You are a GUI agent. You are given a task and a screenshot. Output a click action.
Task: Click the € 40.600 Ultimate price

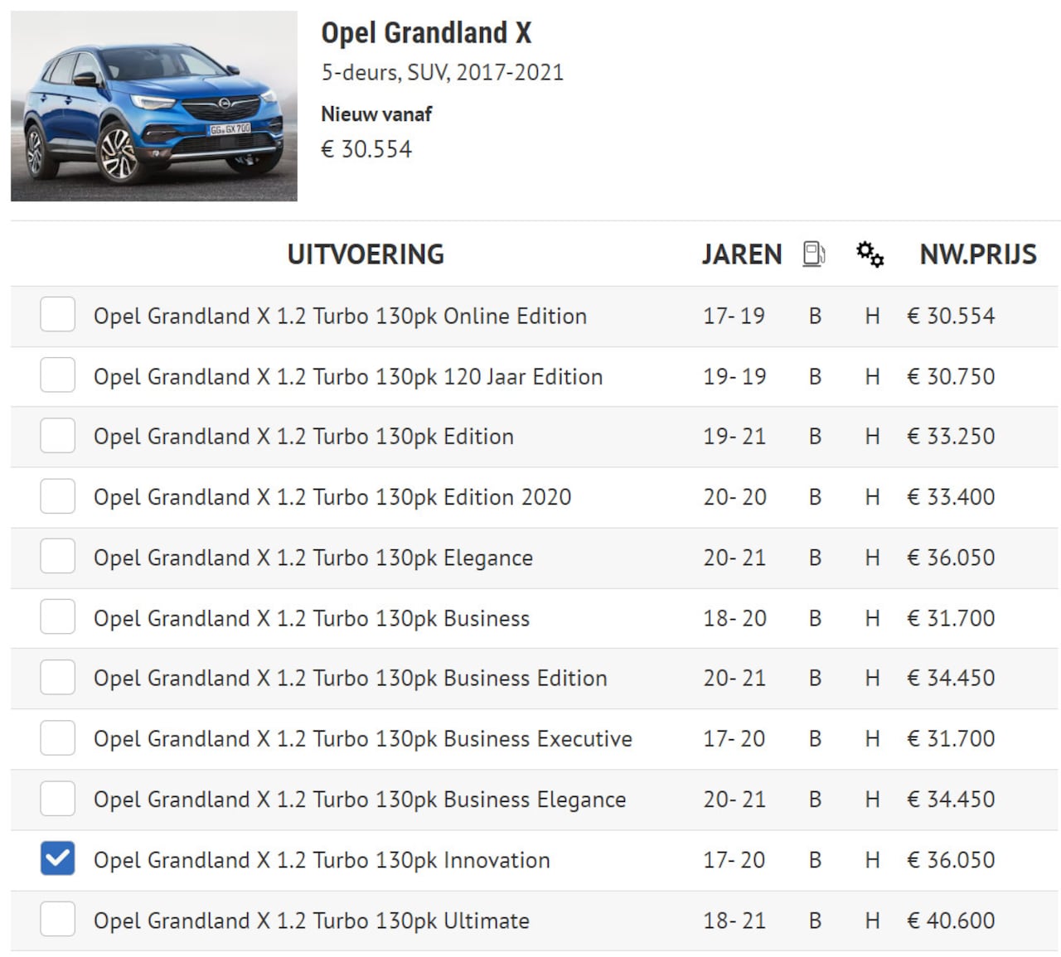point(951,921)
